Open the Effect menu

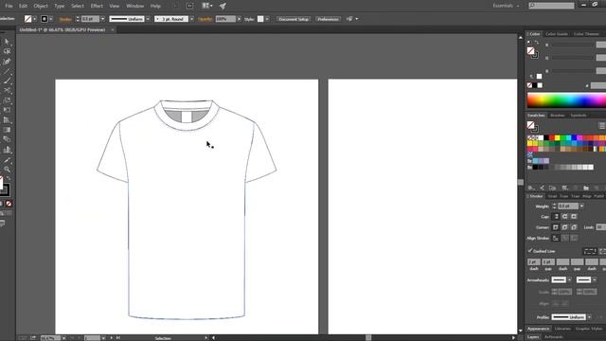pos(97,6)
